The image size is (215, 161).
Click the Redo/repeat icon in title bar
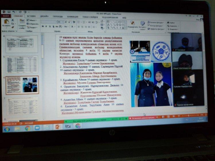coord(20,12)
